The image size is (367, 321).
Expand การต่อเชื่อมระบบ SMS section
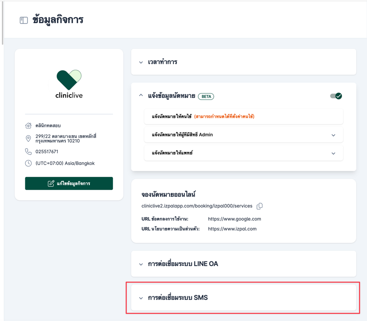tap(141, 298)
